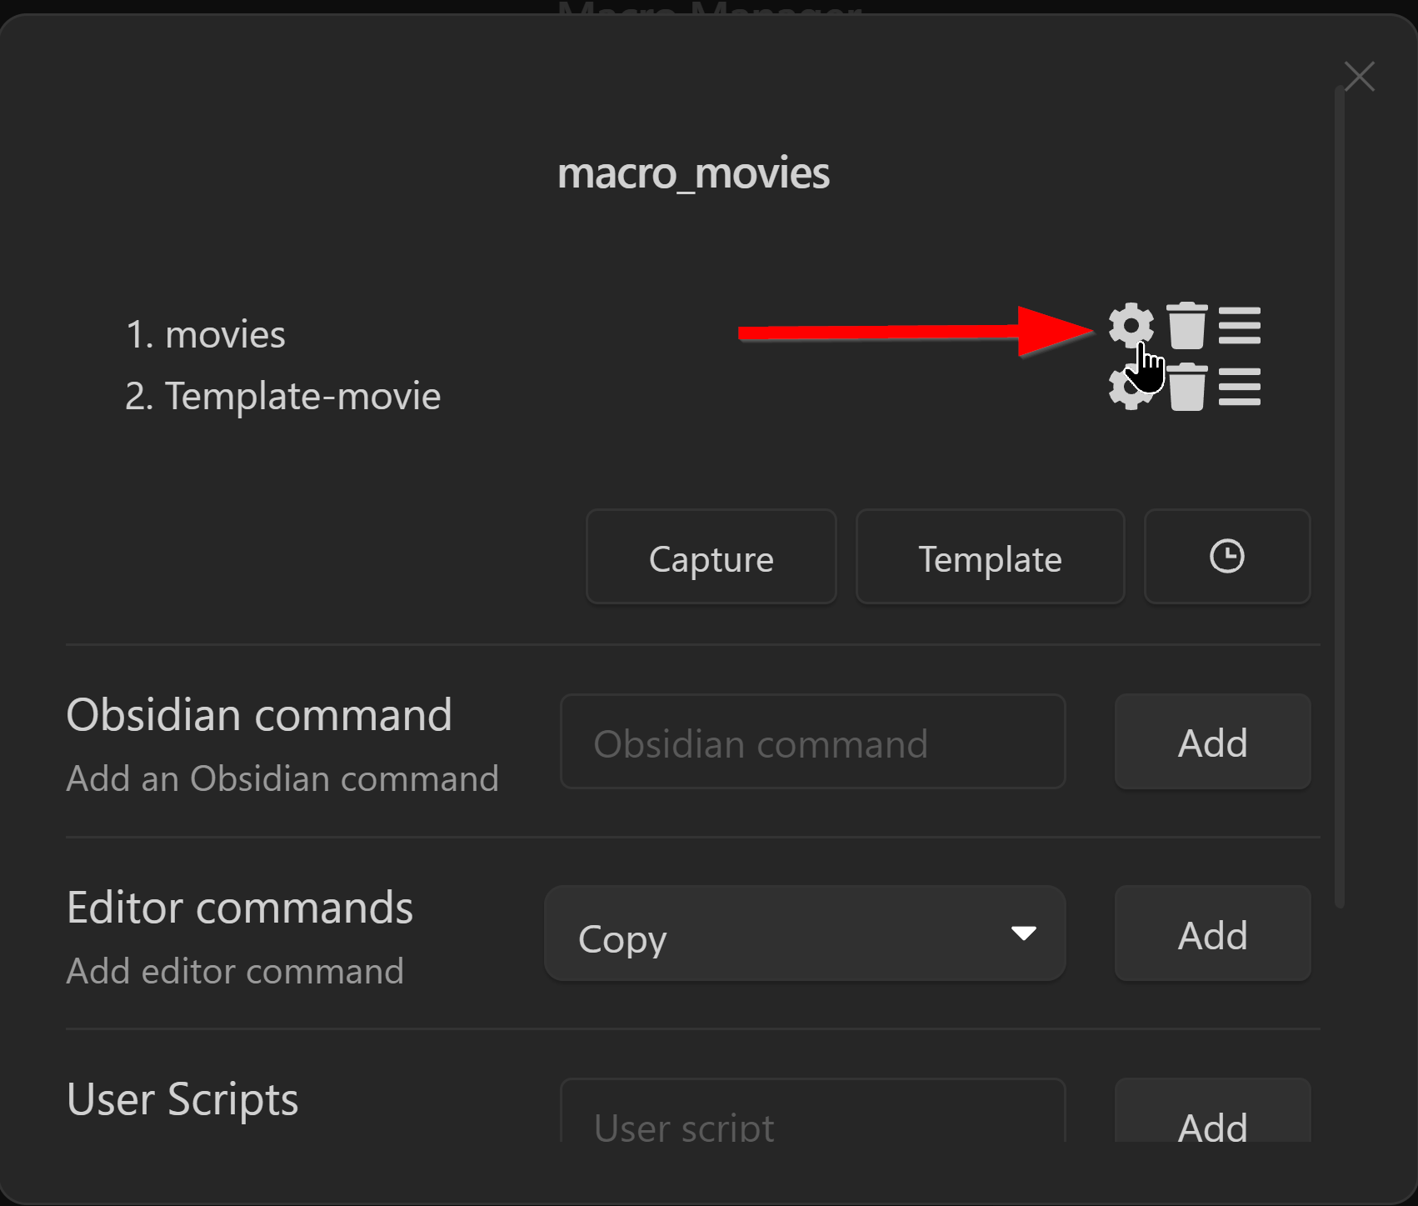Focus the User script input field
1418x1206 pixels.
[x=813, y=1111]
